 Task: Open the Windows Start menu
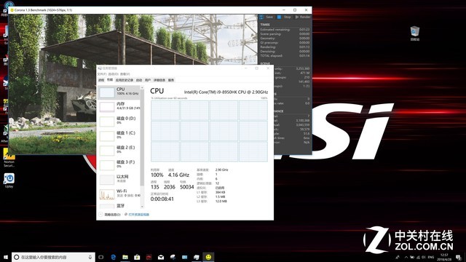[x=6, y=257]
